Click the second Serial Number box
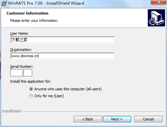The image size is (167, 127). [x=28, y=73]
